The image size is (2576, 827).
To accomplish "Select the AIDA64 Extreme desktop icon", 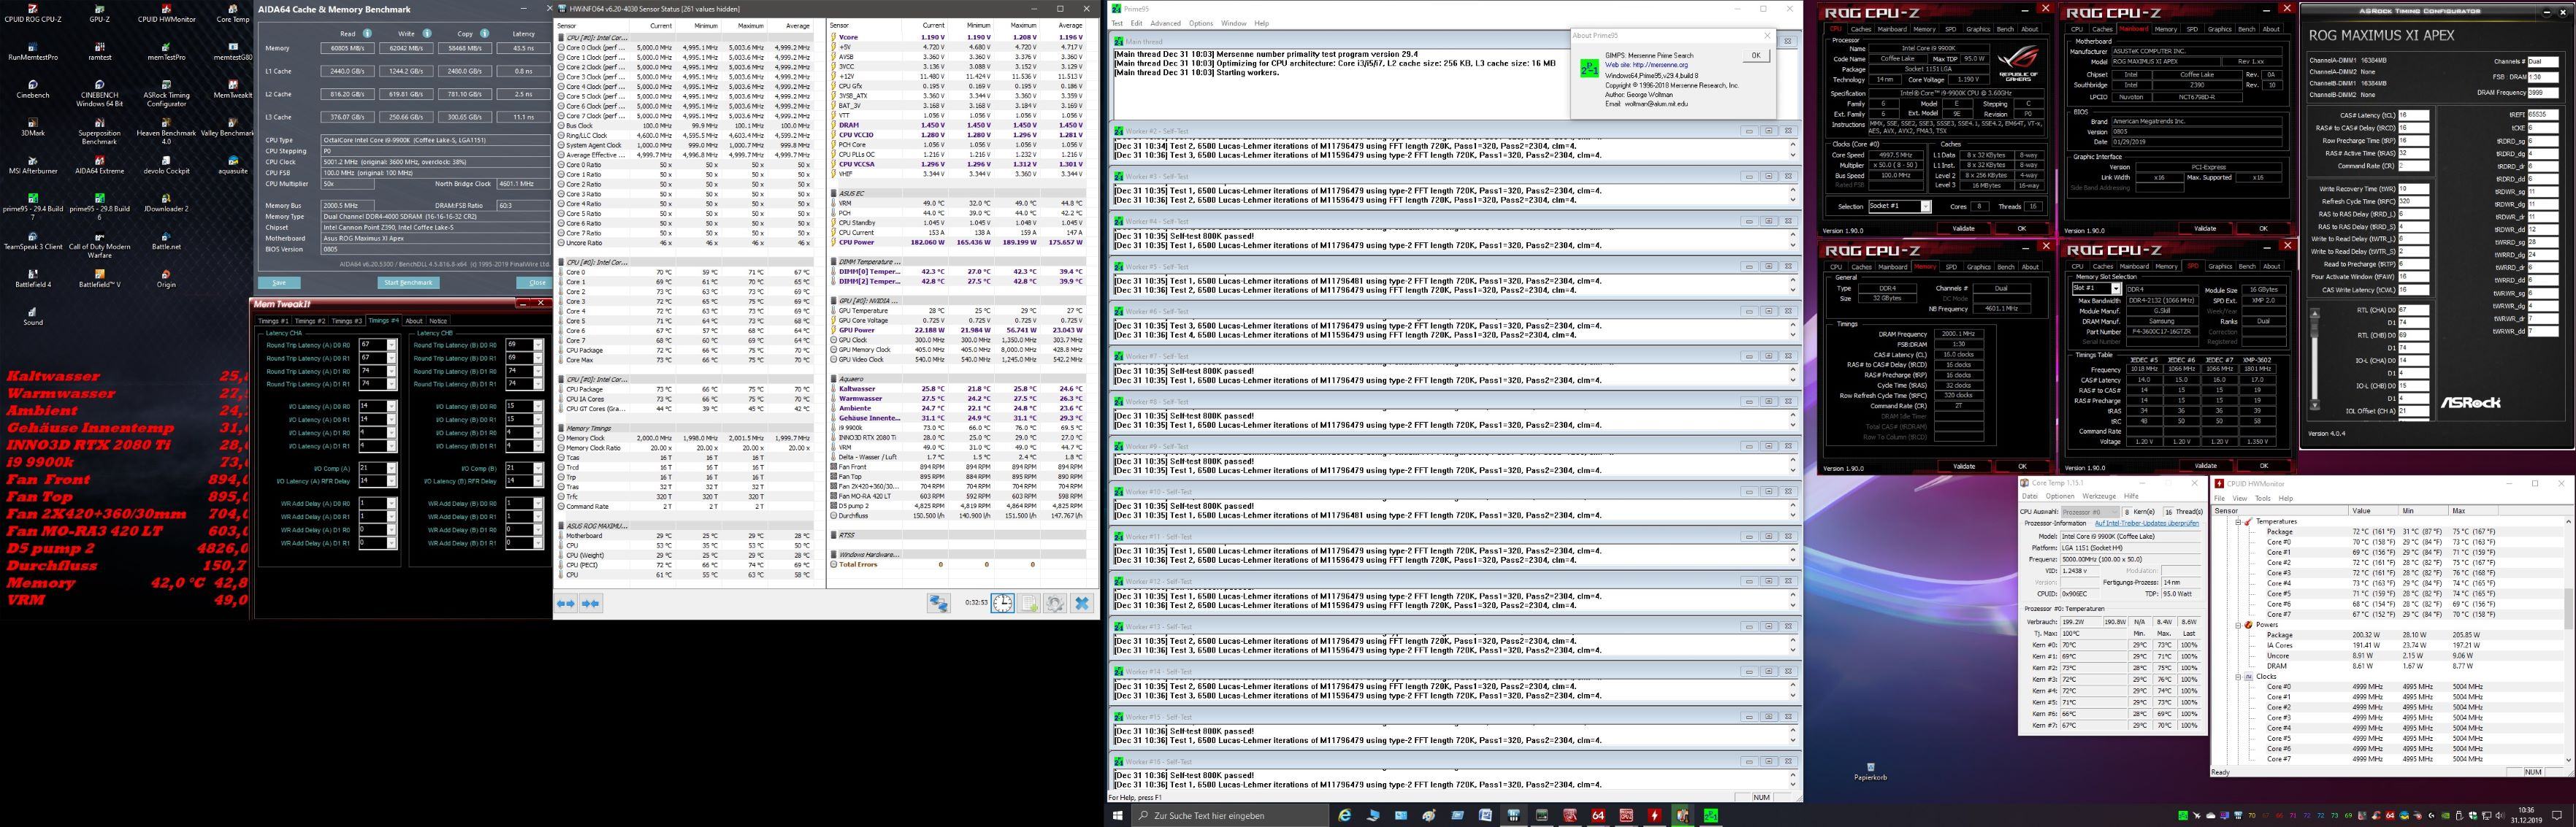I will 99,165.
